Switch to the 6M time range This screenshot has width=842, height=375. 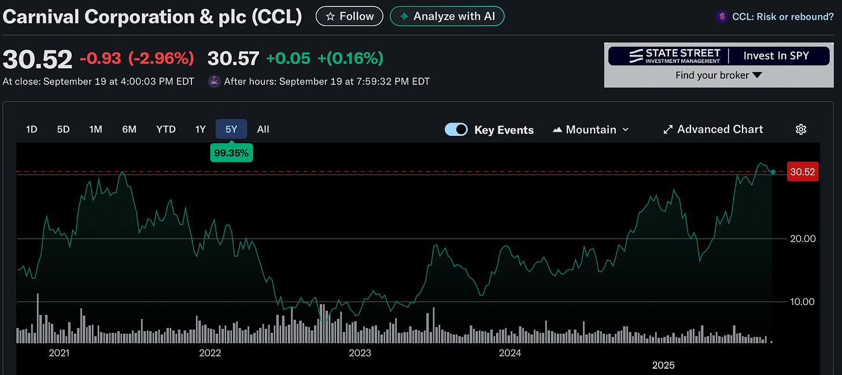pyautogui.click(x=129, y=129)
